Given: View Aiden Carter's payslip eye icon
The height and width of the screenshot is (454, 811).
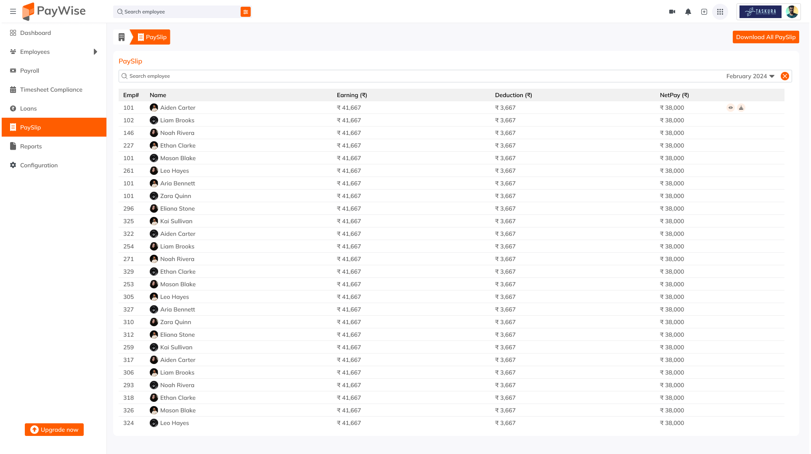Looking at the screenshot, I should click(731, 108).
